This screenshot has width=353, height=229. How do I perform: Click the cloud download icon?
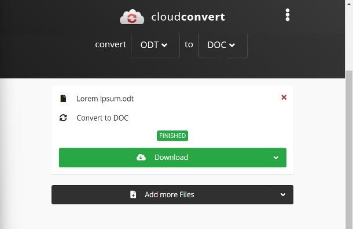[x=141, y=157]
